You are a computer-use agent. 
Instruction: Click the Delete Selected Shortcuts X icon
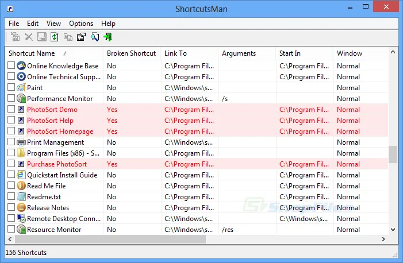(29, 37)
